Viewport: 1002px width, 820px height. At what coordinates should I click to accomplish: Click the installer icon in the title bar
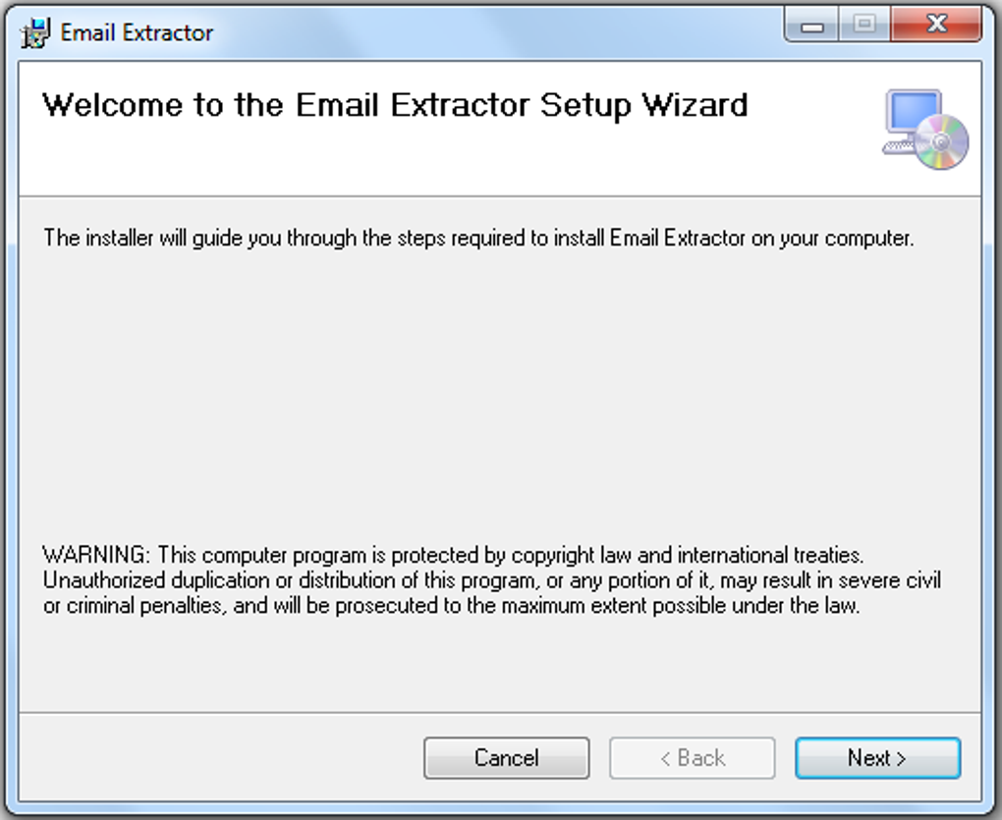[35, 32]
